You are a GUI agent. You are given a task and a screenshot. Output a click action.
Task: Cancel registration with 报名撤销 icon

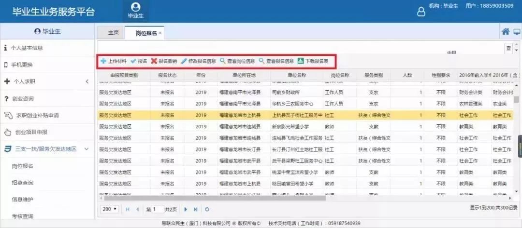pyautogui.click(x=154, y=61)
